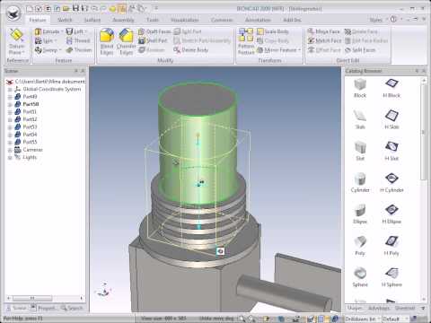
Task: Select Part54 in the scene tree
Action: click(30, 135)
